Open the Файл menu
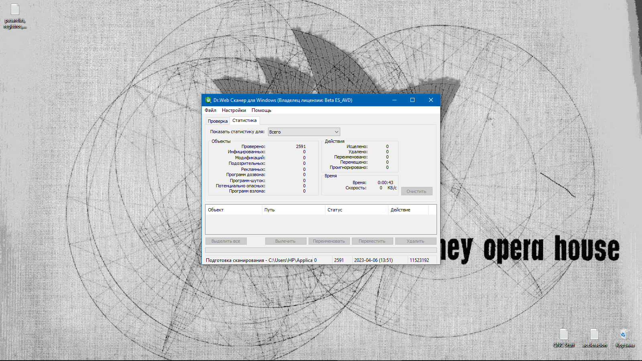Screen dimensions: 642x361 210,110
